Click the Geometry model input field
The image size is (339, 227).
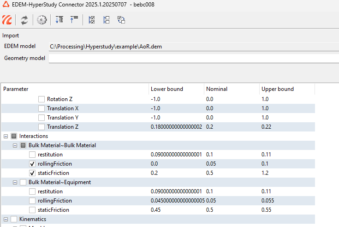[194, 59]
